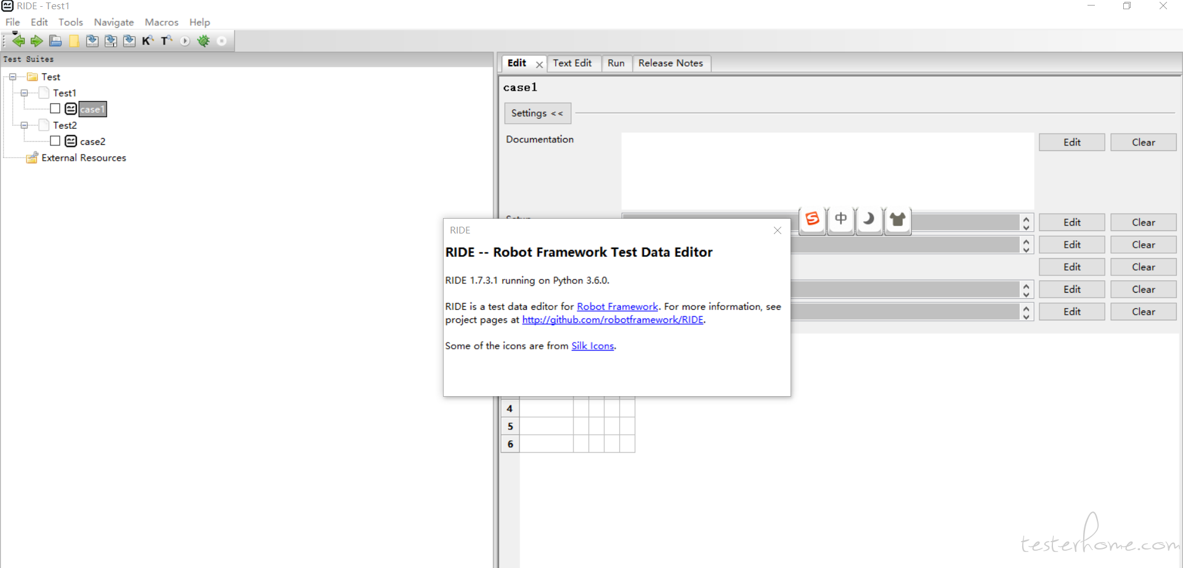1183x568 pixels.
Task: Collapse the Test1 suite node
Action: [x=25, y=93]
